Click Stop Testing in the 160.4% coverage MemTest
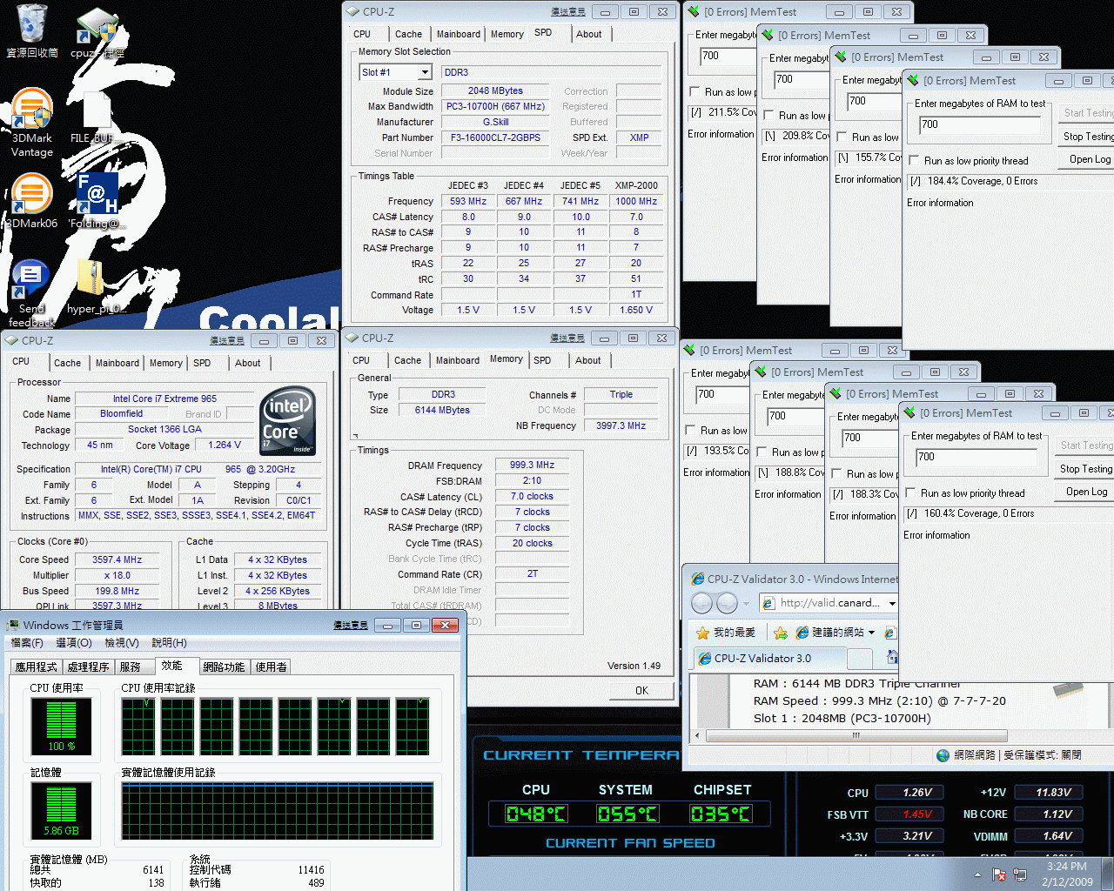 click(x=1084, y=469)
